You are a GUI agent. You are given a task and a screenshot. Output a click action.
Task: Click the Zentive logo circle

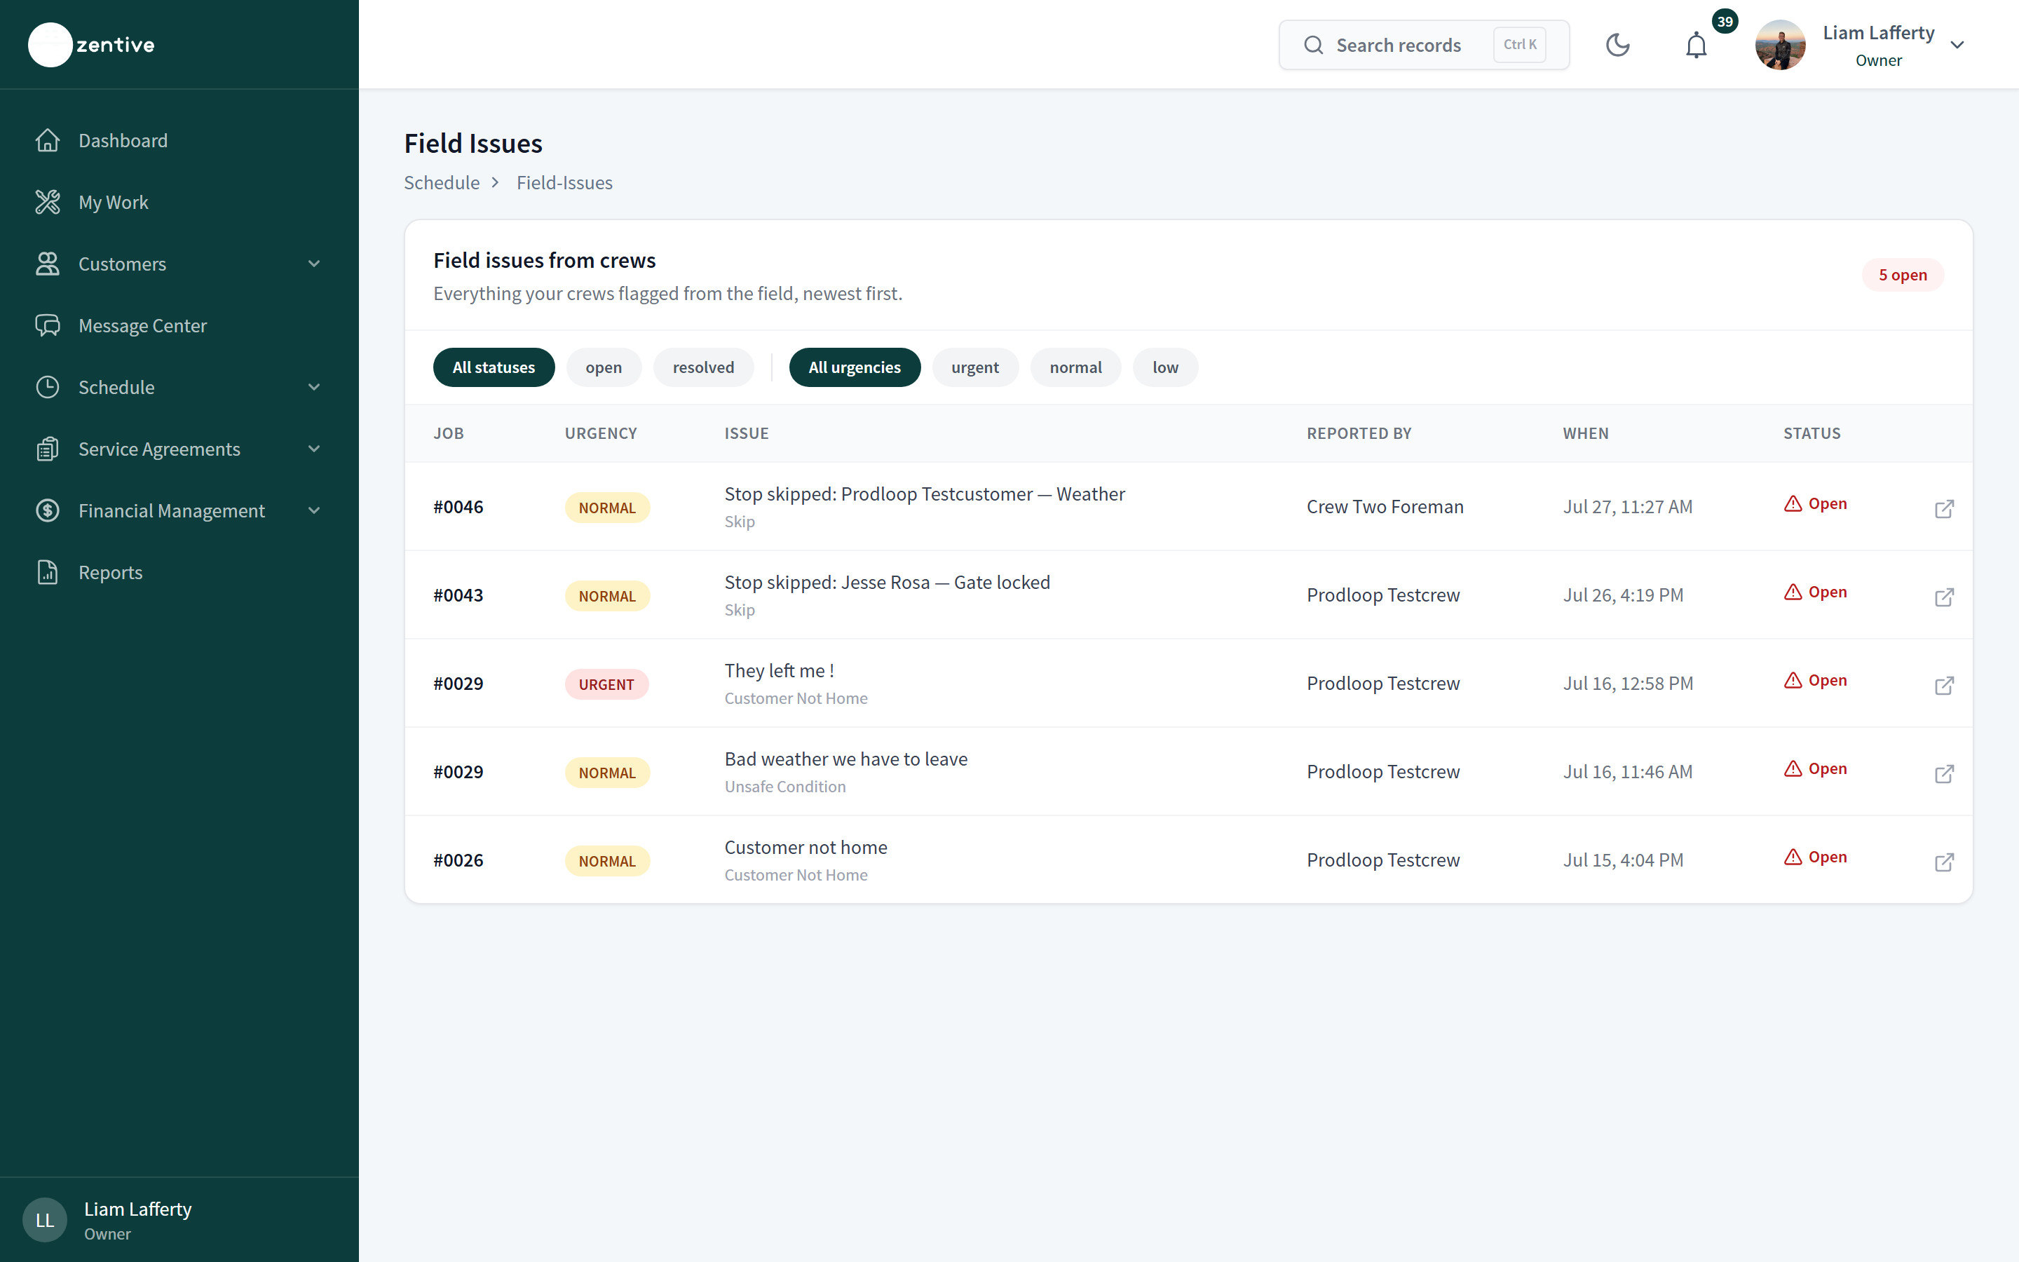coord(50,44)
